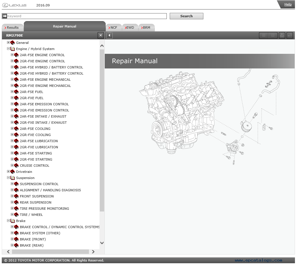Open 2GR-FXE ENGINE MECHANICAL
The image size is (297, 265).
point(45,86)
